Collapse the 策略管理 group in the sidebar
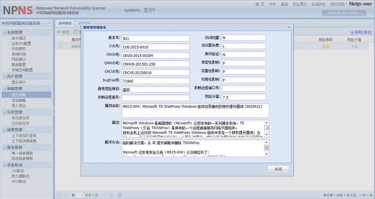Screen dimensions: 375x199 click(x=4, y=89)
